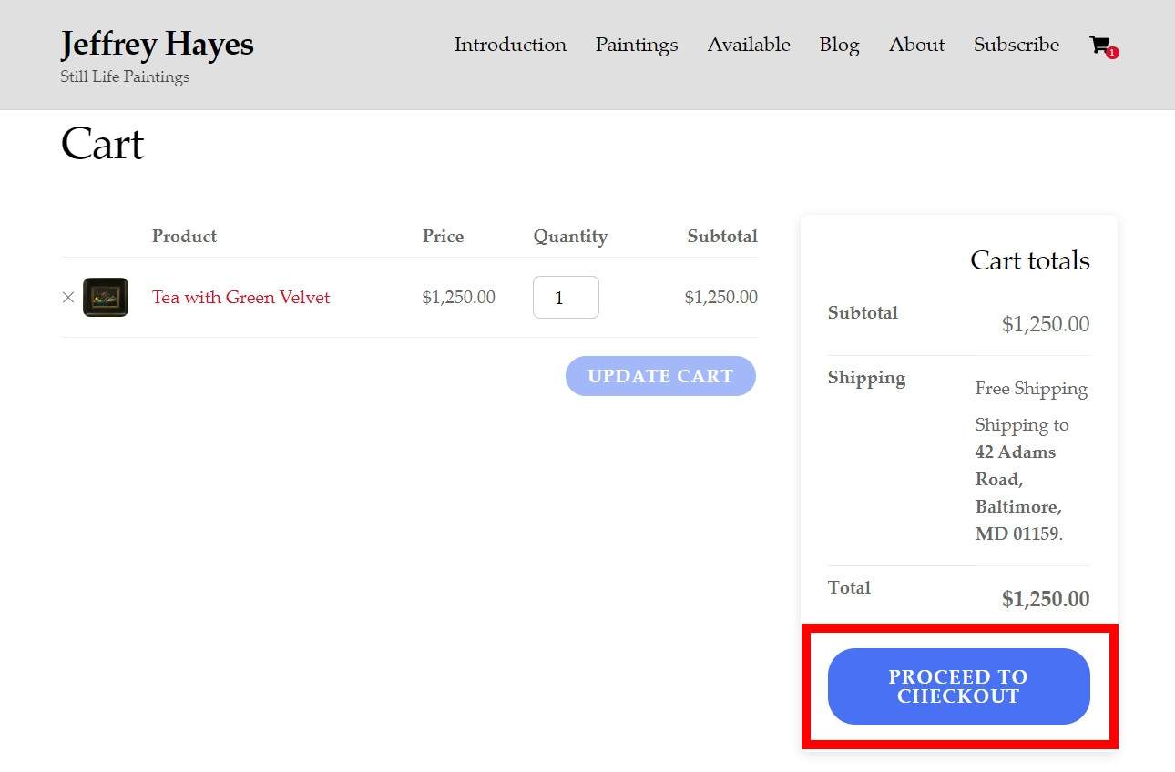Click Proceed to Checkout button
This screenshot has height=772, width=1175.
coord(958,686)
